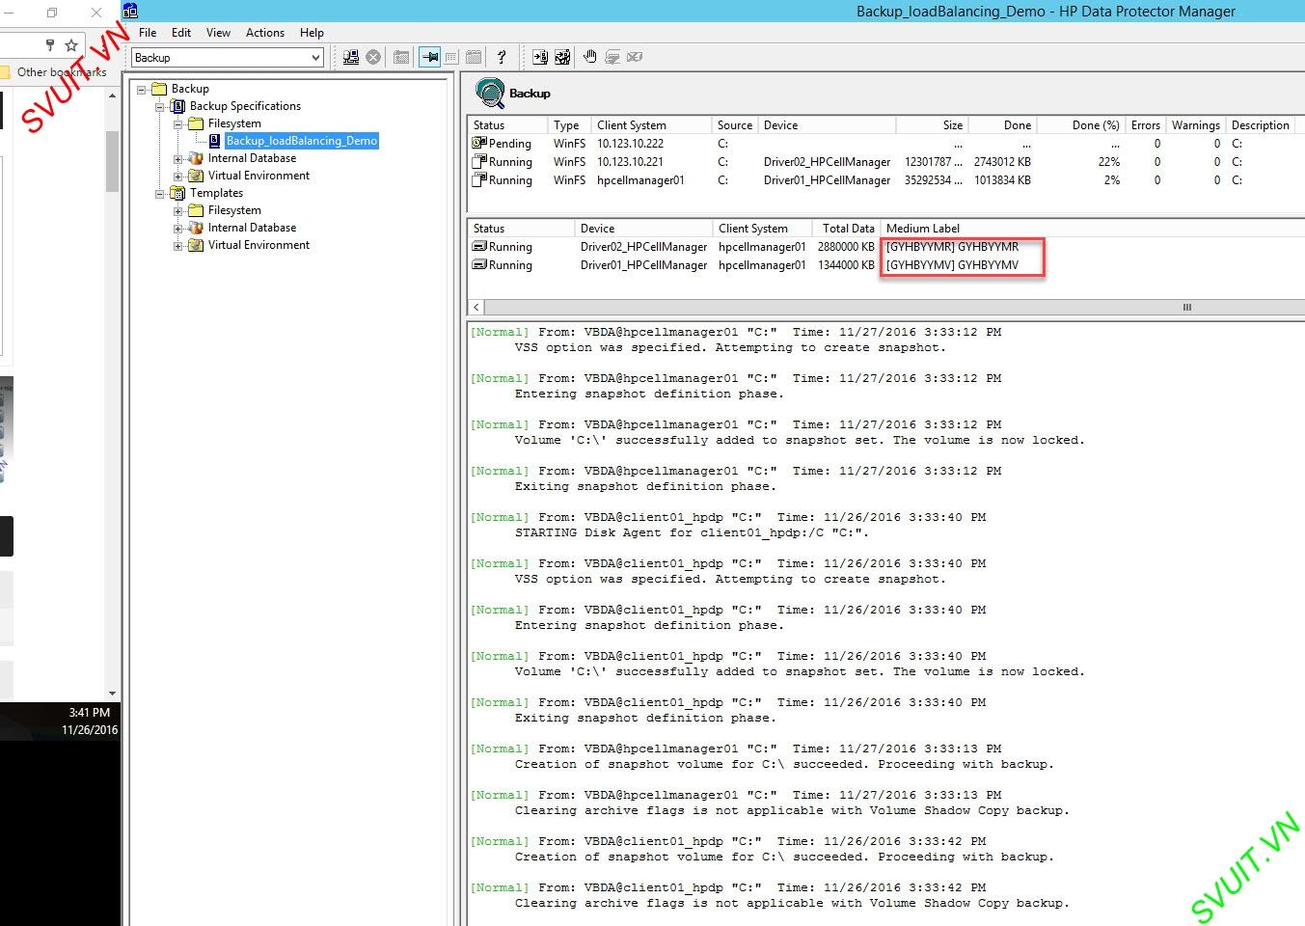The image size is (1305, 926).
Task: Collapse Filesystem under Backup Specifications
Action: tap(178, 123)
